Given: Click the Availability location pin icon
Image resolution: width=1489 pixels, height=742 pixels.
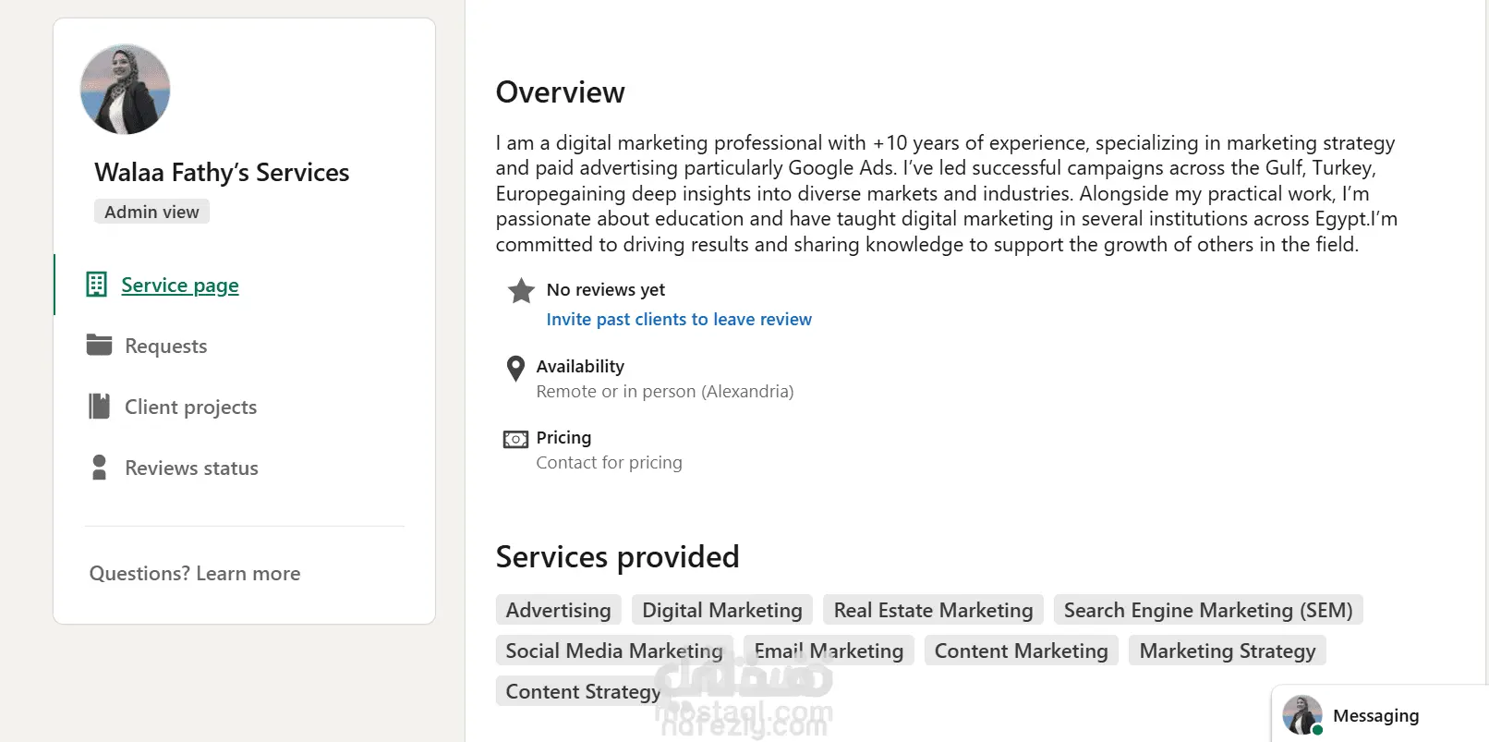Looking at the screenshot, I should [x=516, y=369].
